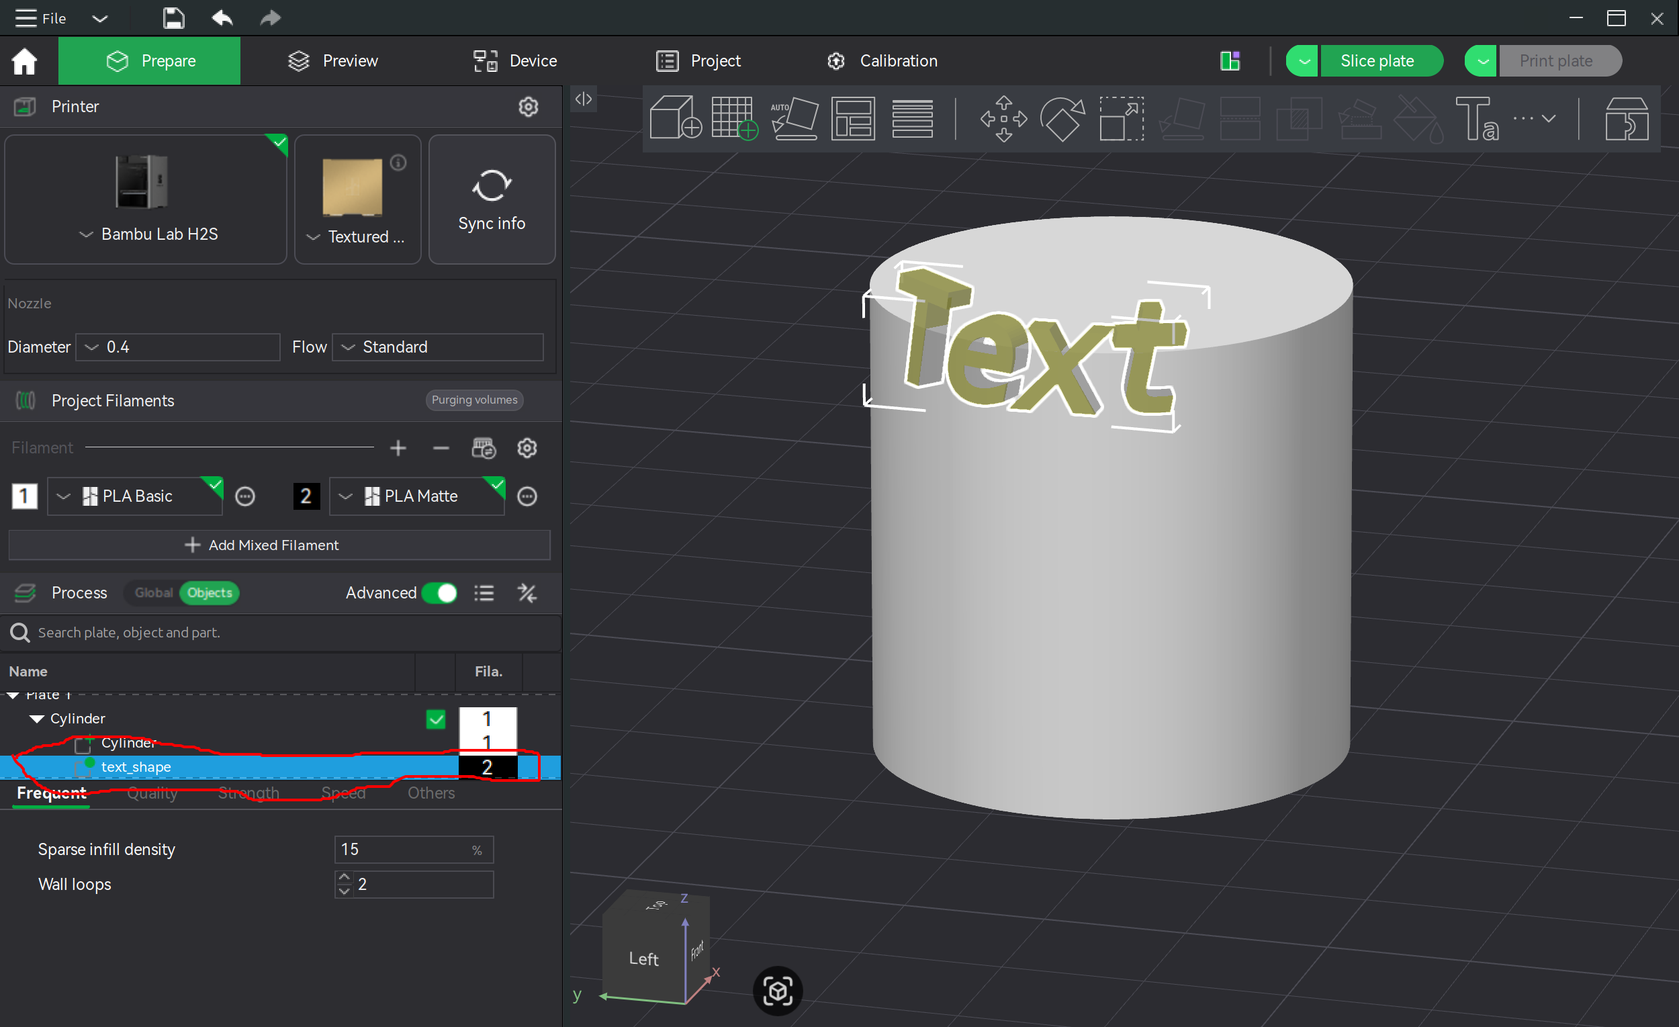The height and width of the screenshot is (1027, 1679).
Task: Collapse the Plate 1 tree node
Action: click(13, 696)
